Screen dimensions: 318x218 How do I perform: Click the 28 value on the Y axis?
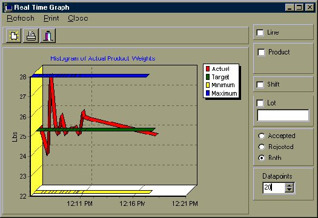point(23,77)
